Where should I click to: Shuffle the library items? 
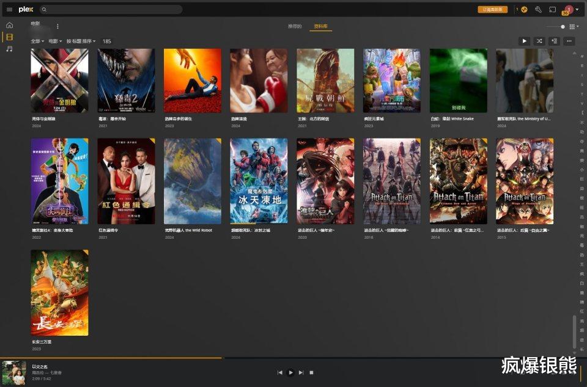point(539,41)
